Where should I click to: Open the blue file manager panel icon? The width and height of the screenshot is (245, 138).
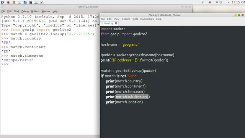[25, 2]
